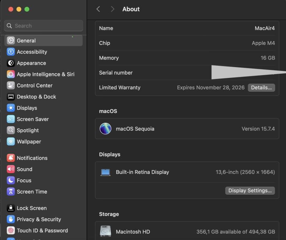Viewport: 286px width, 240px height.
Task: Click the Macintosh HD drive icon
Action: [x=105, y=231]
